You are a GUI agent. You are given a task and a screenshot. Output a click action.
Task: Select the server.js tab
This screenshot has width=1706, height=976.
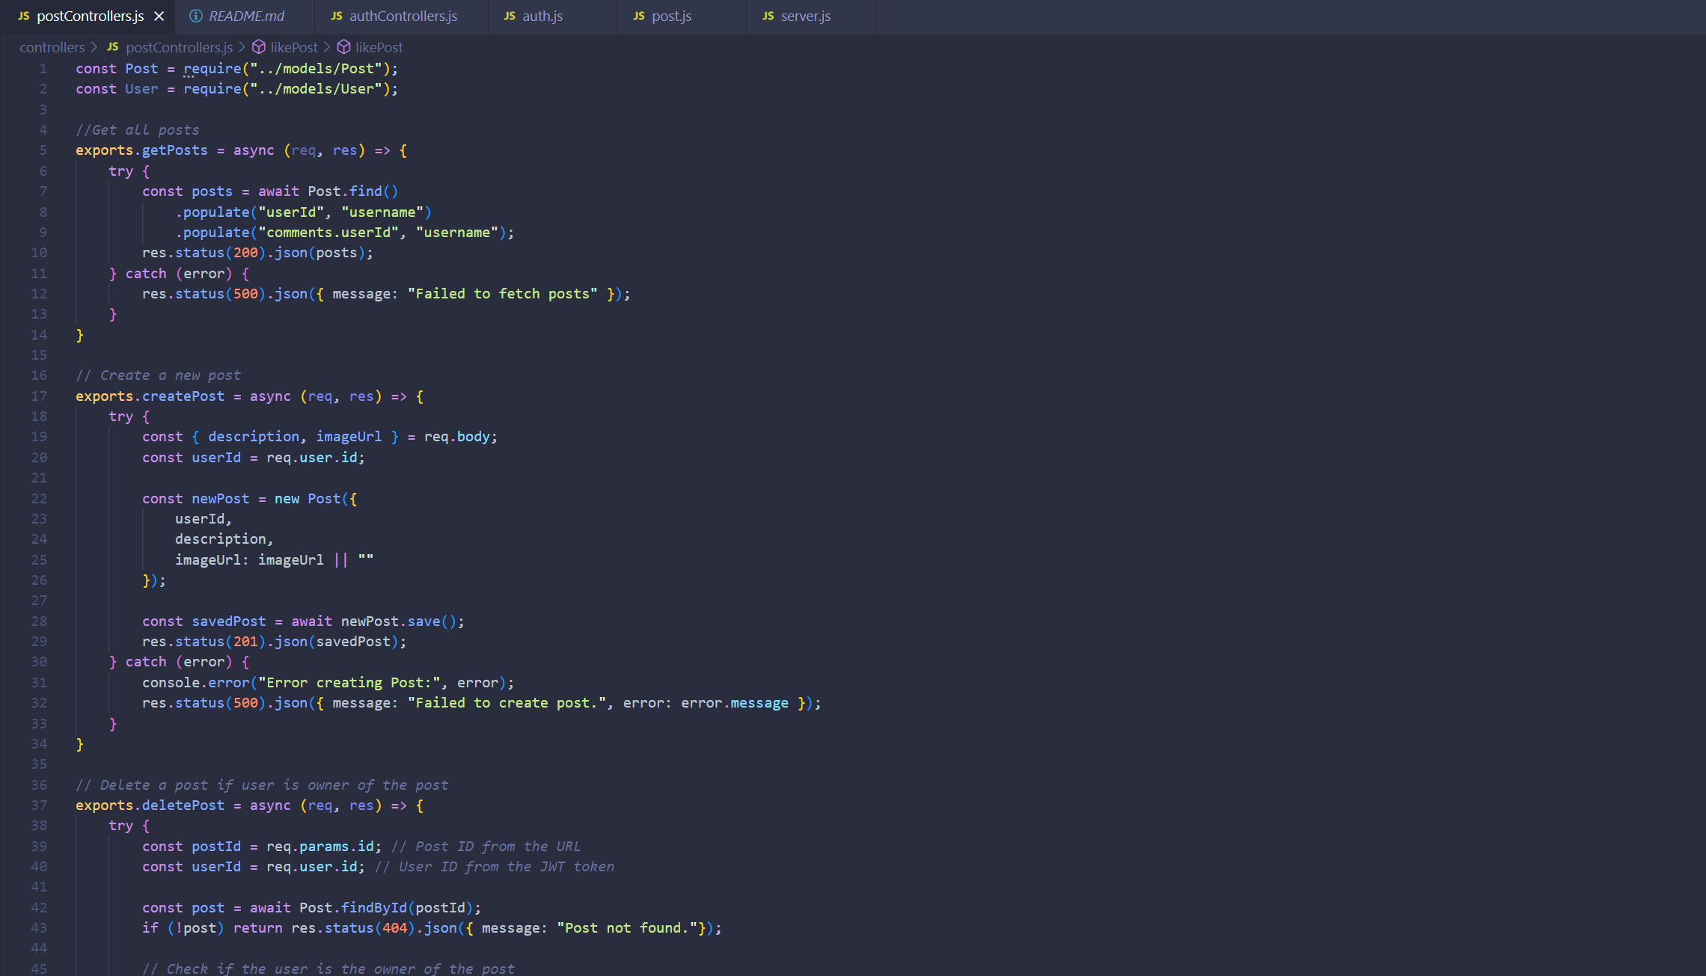[x=805, y=16]
